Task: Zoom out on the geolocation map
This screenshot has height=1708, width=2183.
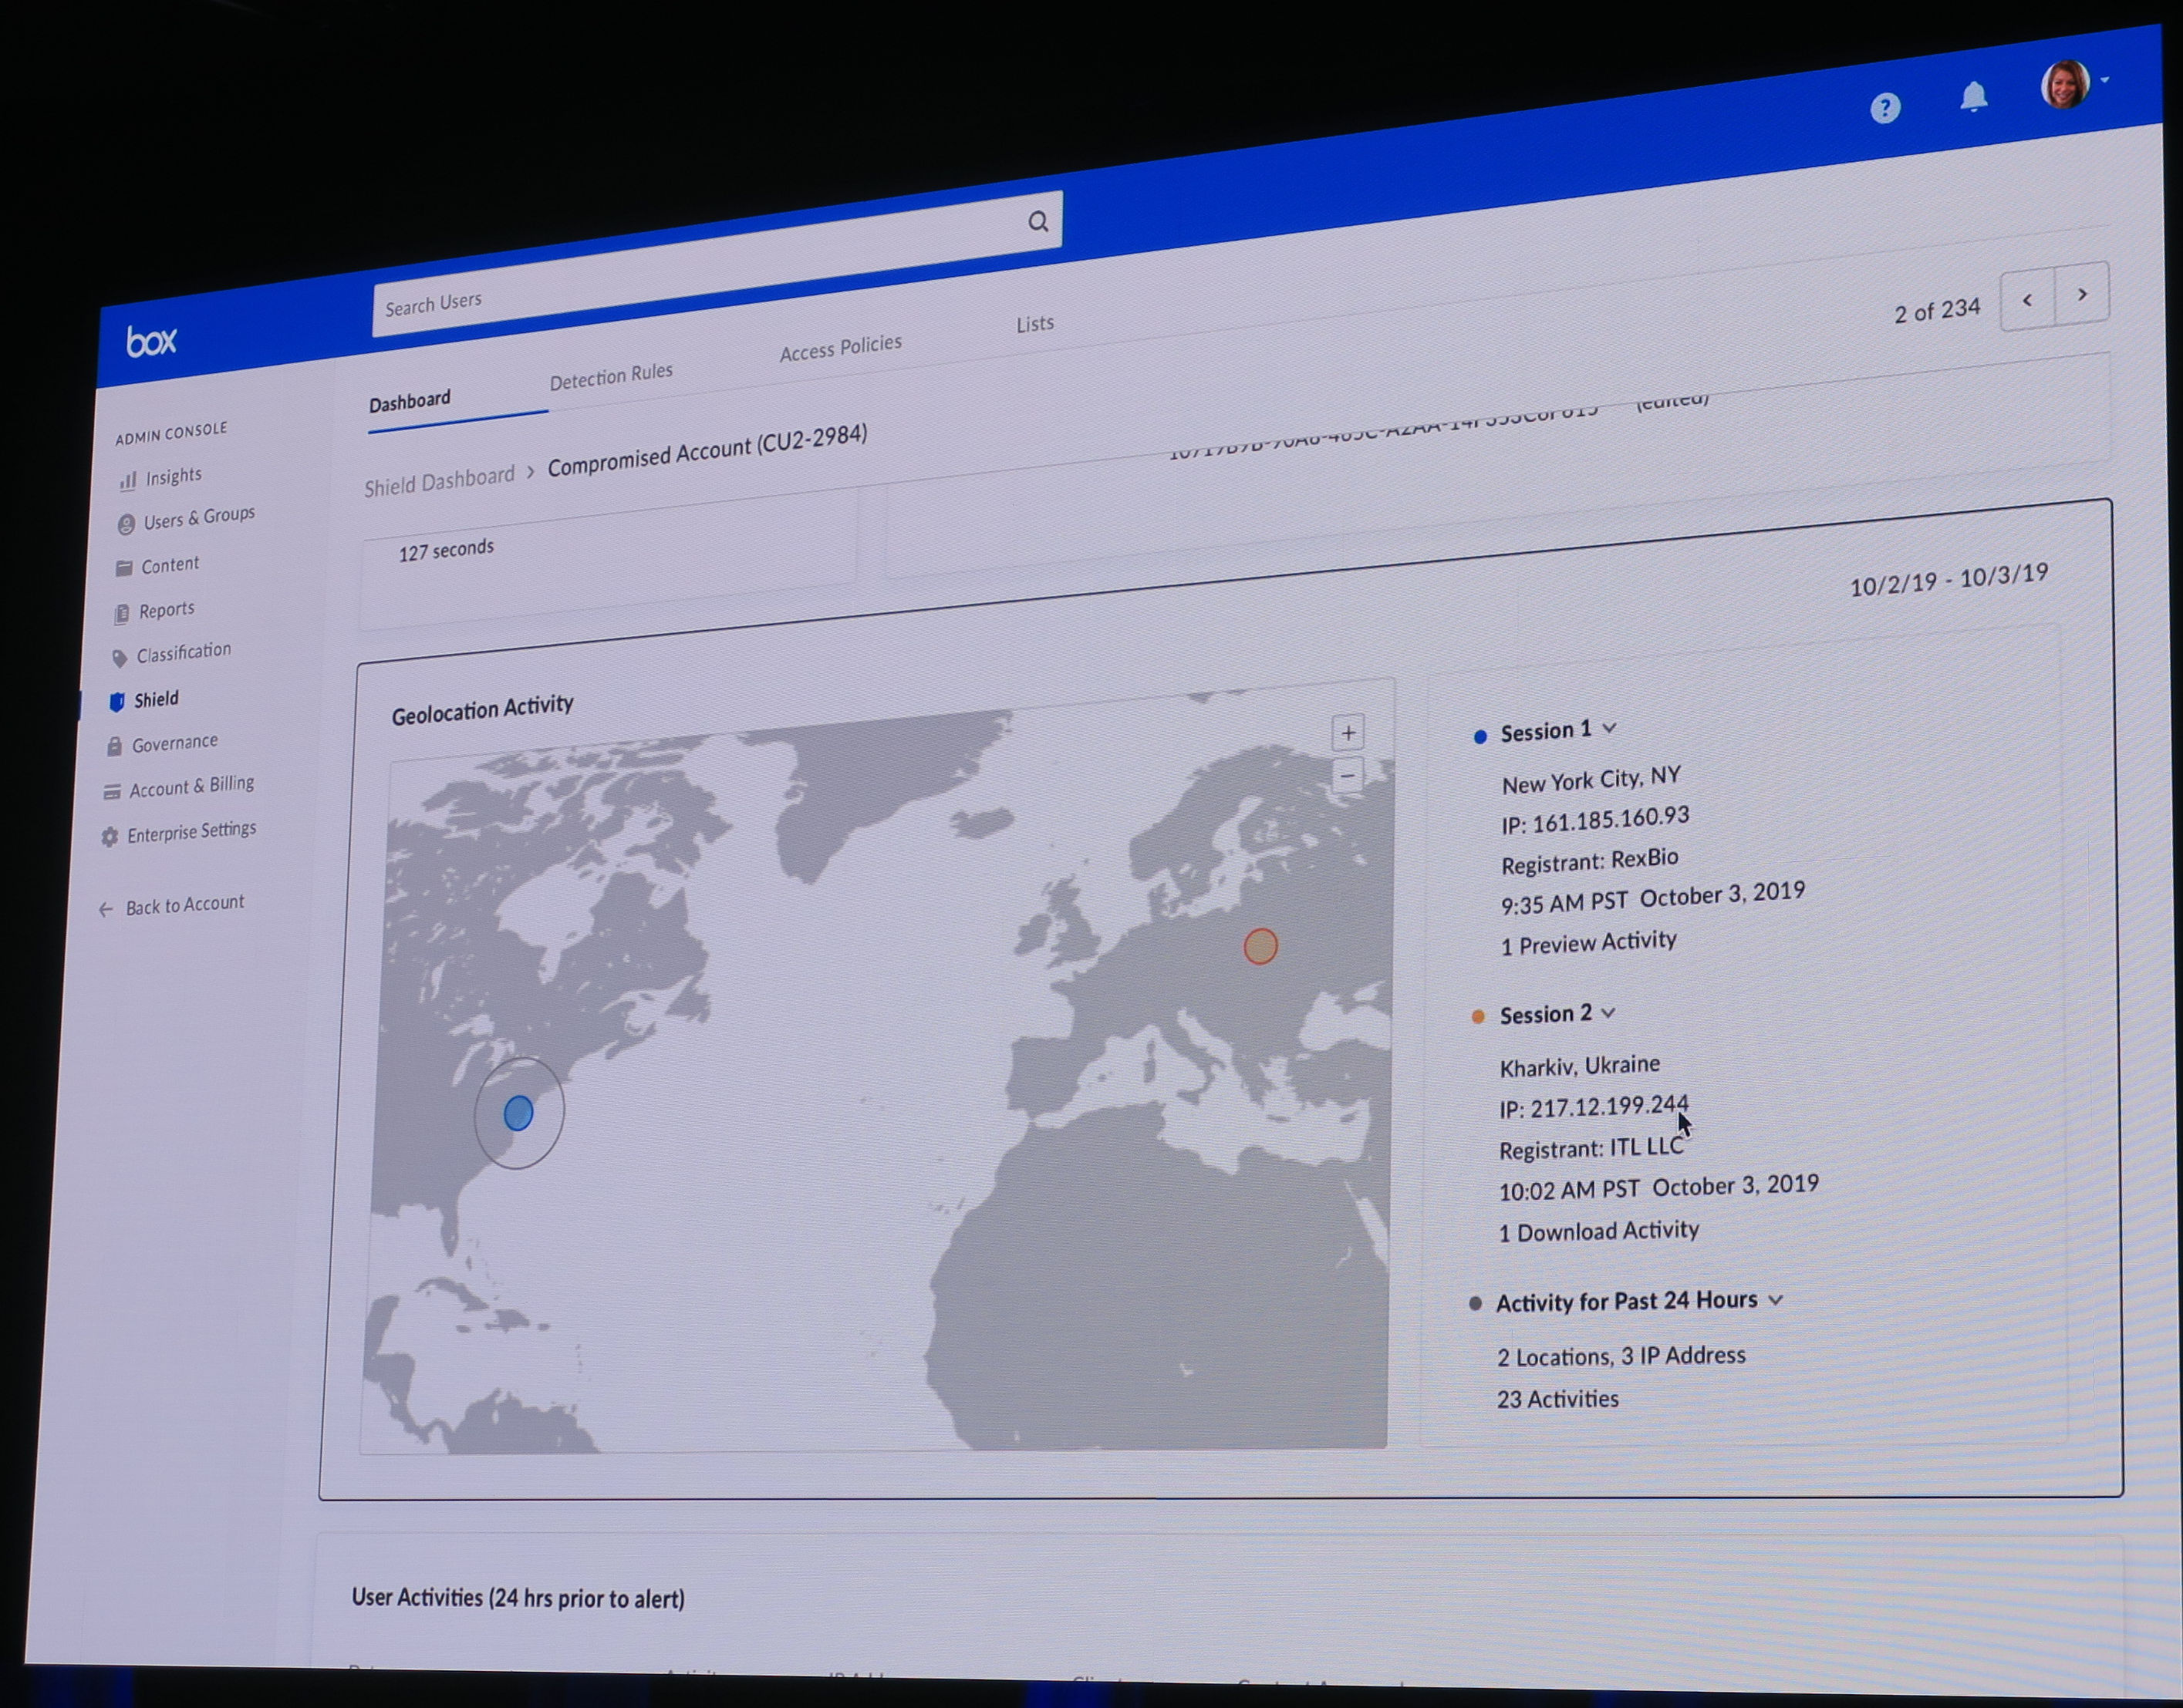Action: point(1348,775)
